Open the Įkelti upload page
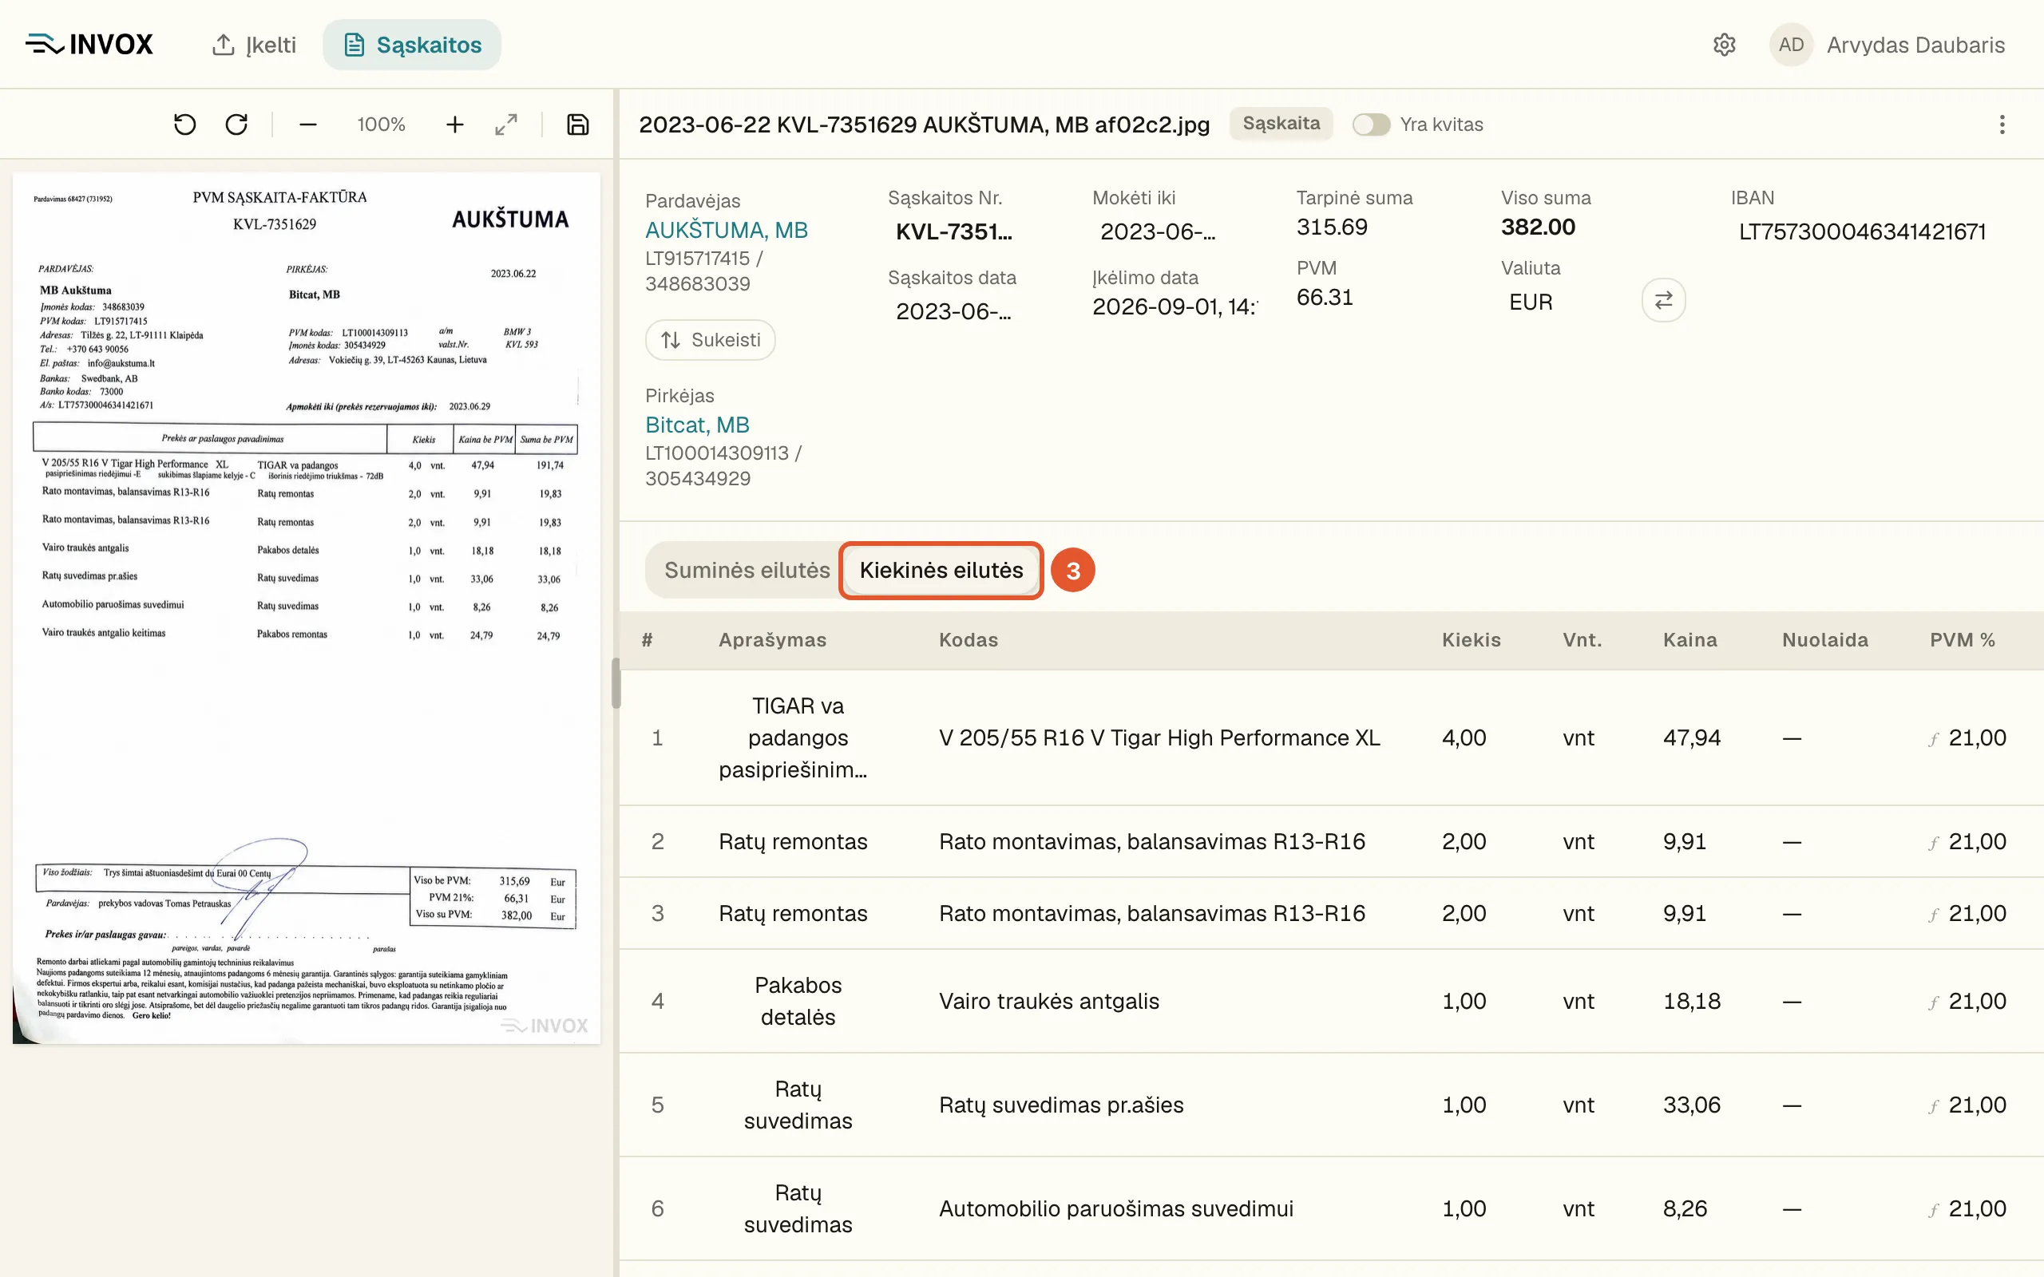The image size is (2044, 1277). point(253,45)
